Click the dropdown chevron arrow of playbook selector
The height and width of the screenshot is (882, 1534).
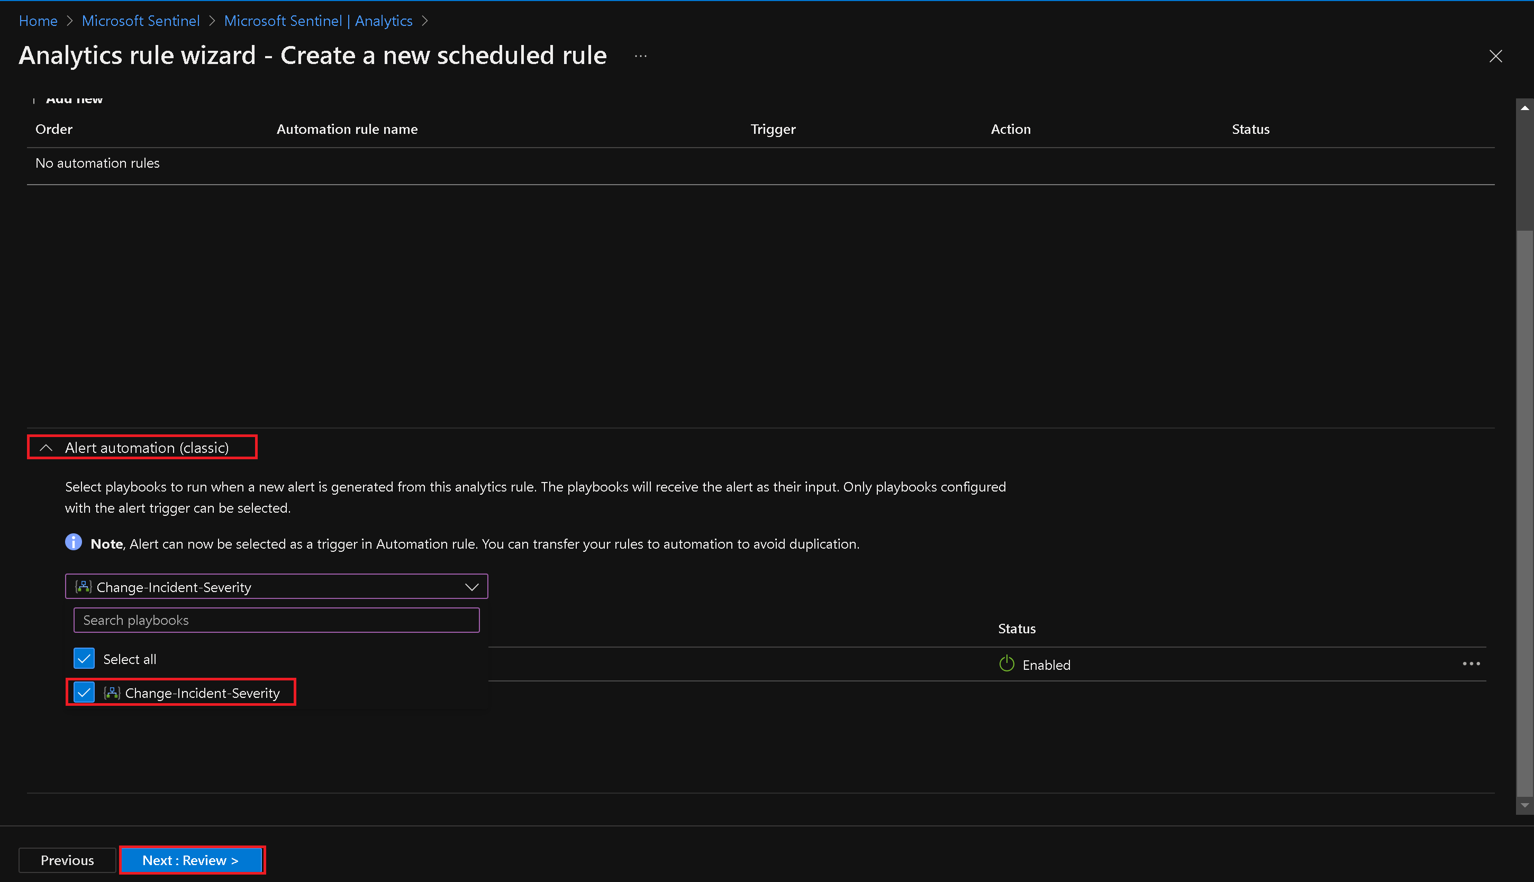tap(471, 587)
